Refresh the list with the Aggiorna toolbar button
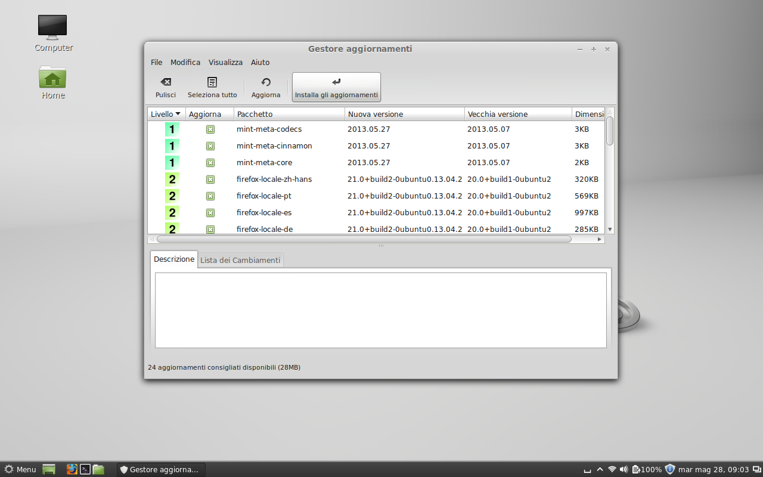Screen dimensions: 763x477 point(266,87)
